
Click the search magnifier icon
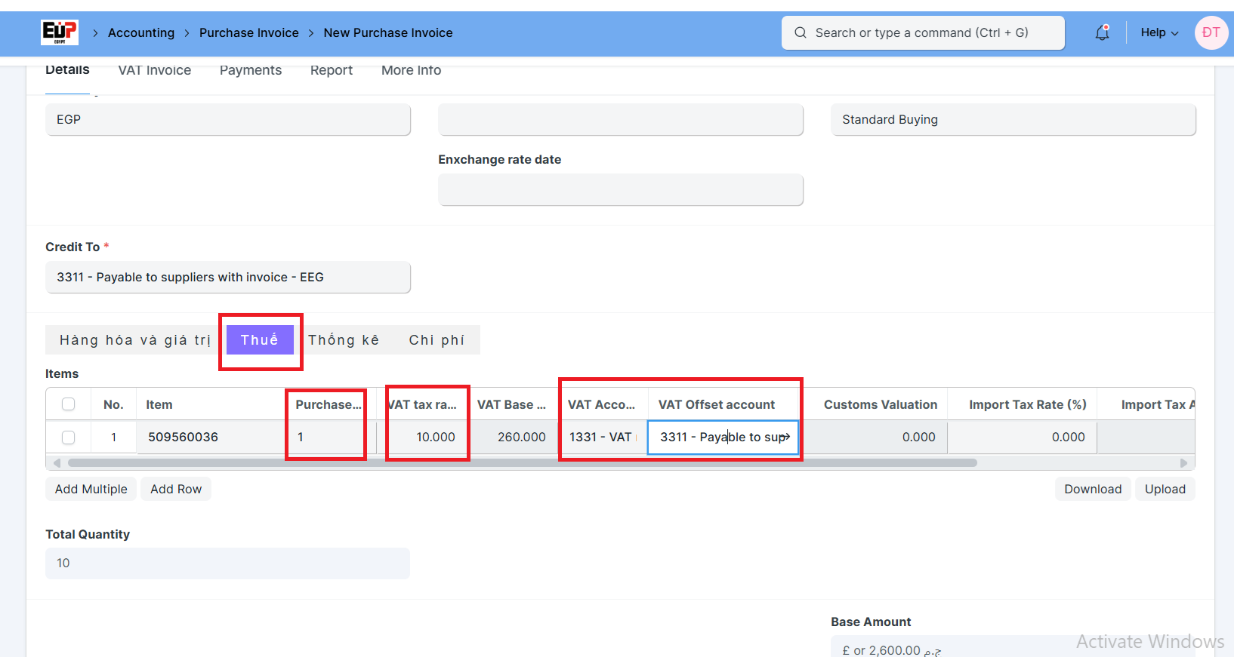pyautogui.click(x=801, y=32)
